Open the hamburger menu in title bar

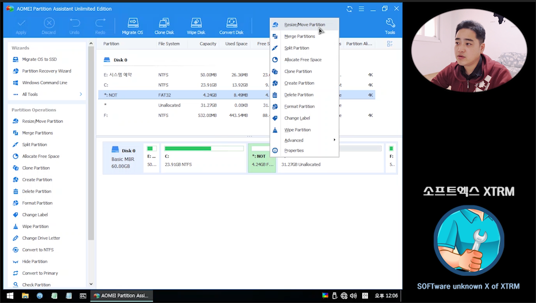[x=361, y=9]
